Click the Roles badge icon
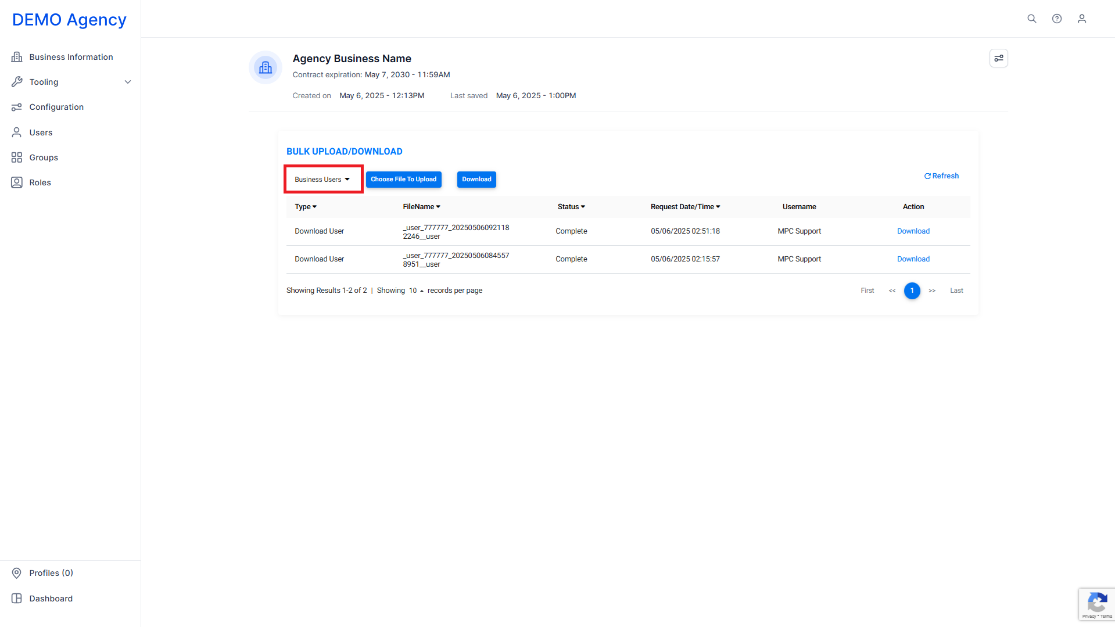The width and height of the screenshot is (1115, 627). click(x=17, y=182)
